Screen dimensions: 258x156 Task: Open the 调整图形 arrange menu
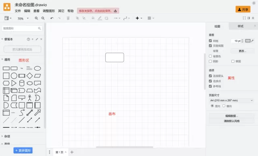tap(49, 11)
